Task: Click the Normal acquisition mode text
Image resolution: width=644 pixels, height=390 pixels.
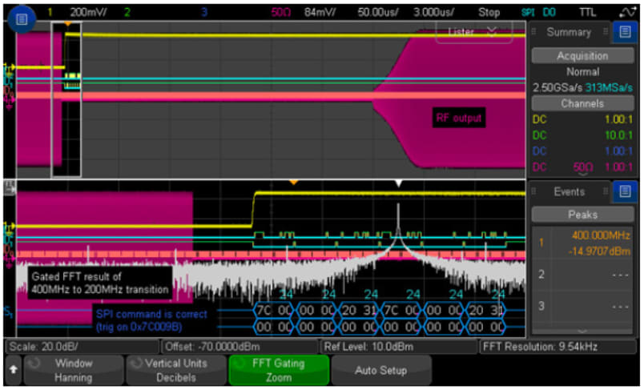Action: coord(582,72)
